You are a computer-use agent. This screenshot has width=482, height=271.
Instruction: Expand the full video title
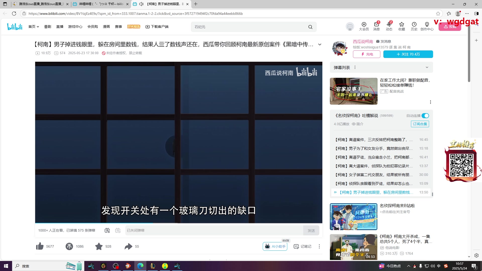click(320, 44)
